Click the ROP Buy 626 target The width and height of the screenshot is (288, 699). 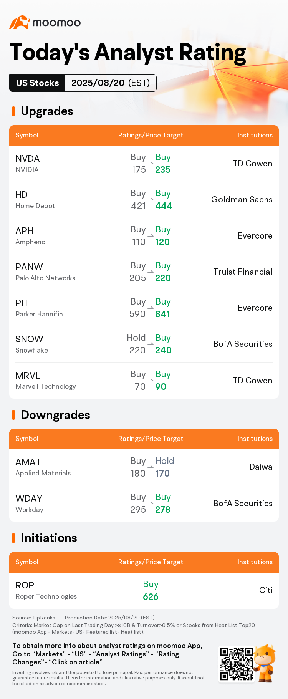(151, 590)
